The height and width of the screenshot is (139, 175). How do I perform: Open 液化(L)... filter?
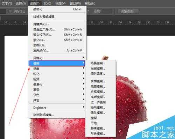(57, 40)
